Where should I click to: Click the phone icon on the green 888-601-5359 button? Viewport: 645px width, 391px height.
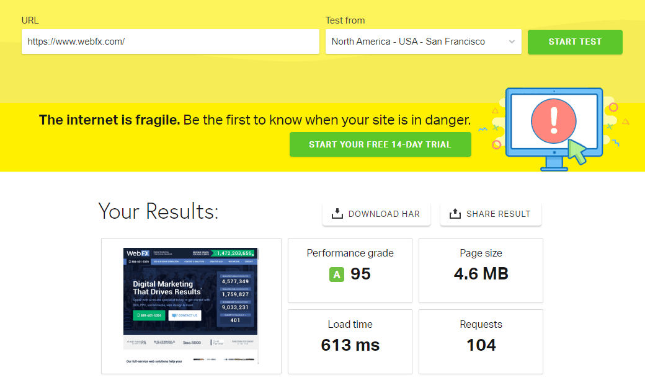[x=138, y=315]
